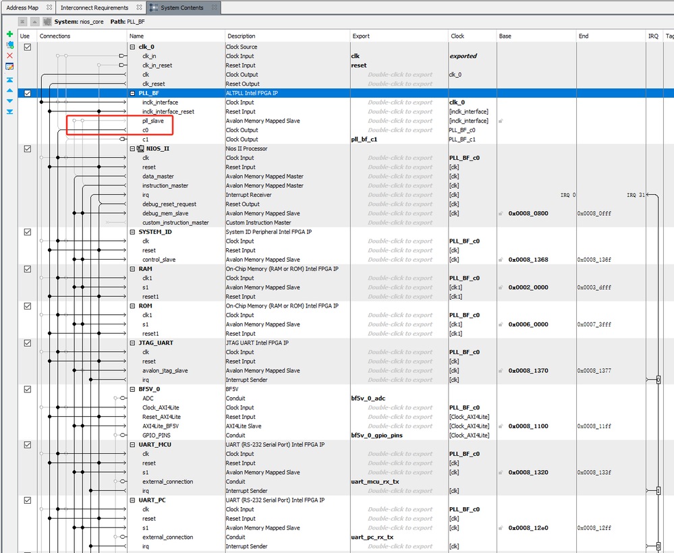Viewport: 674px width, 553px height.
Task: Collapse the ROM component tree
Action: tap(132, 306)
